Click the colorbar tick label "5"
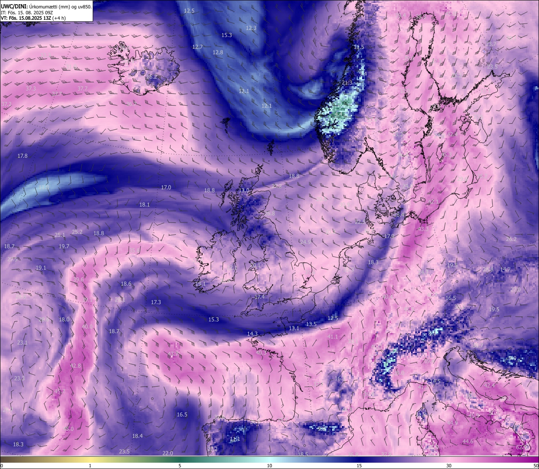The height and width of the screenshot is (469, 539). 180,466
